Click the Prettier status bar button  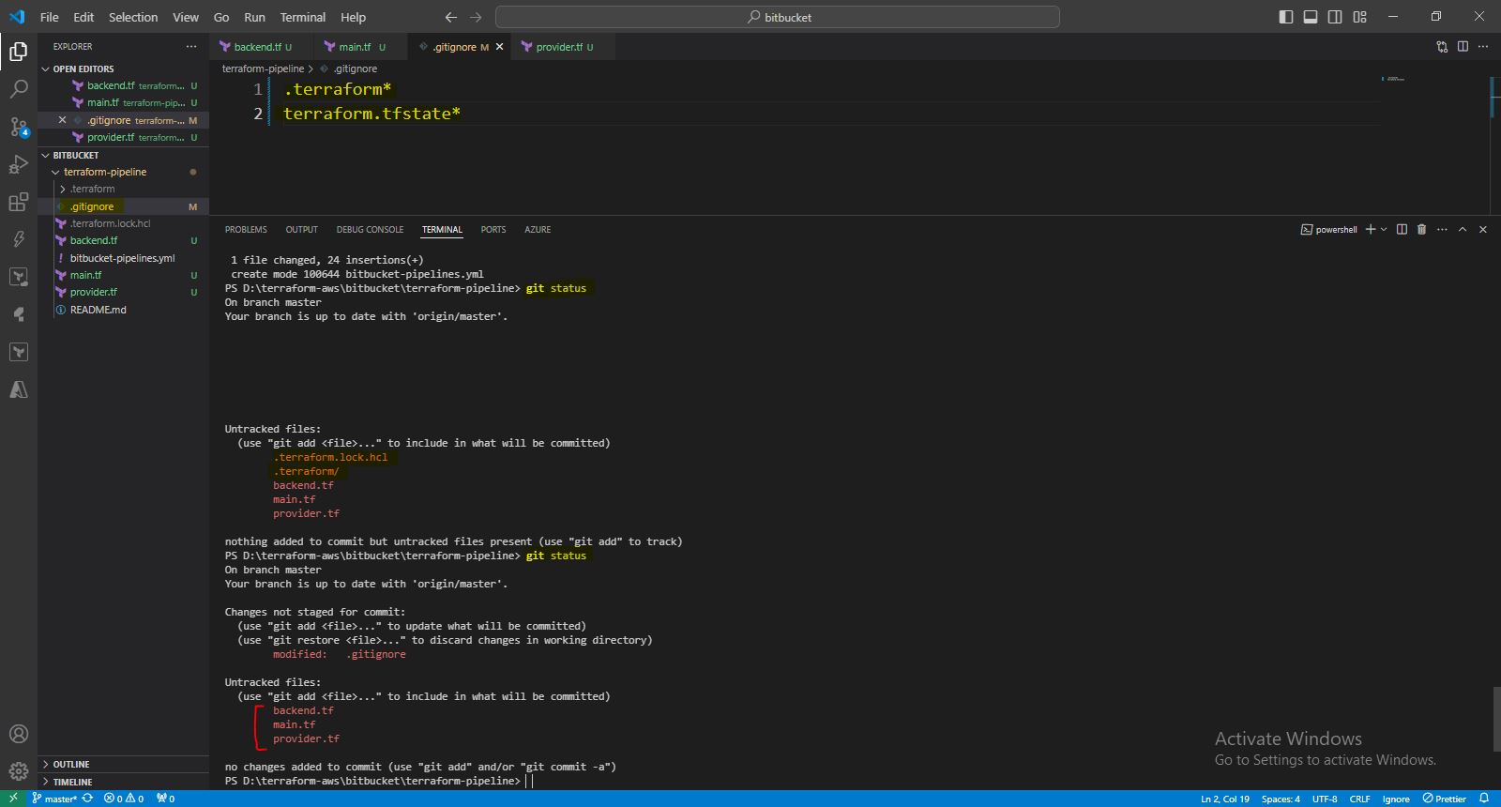coord(1444,799)
